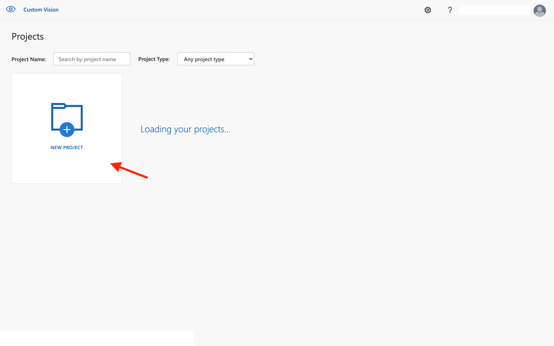Click the Project Type label
Viewport: 554px width, 346px height.
(x=154, y=59)
